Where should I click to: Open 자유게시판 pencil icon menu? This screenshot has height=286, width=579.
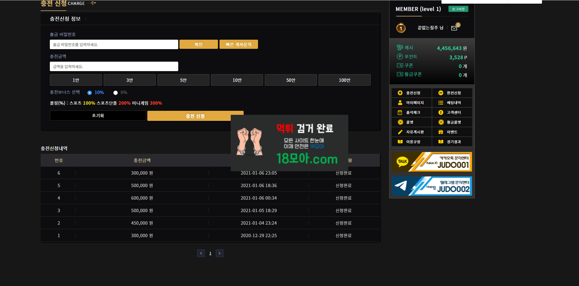(411, 132)
